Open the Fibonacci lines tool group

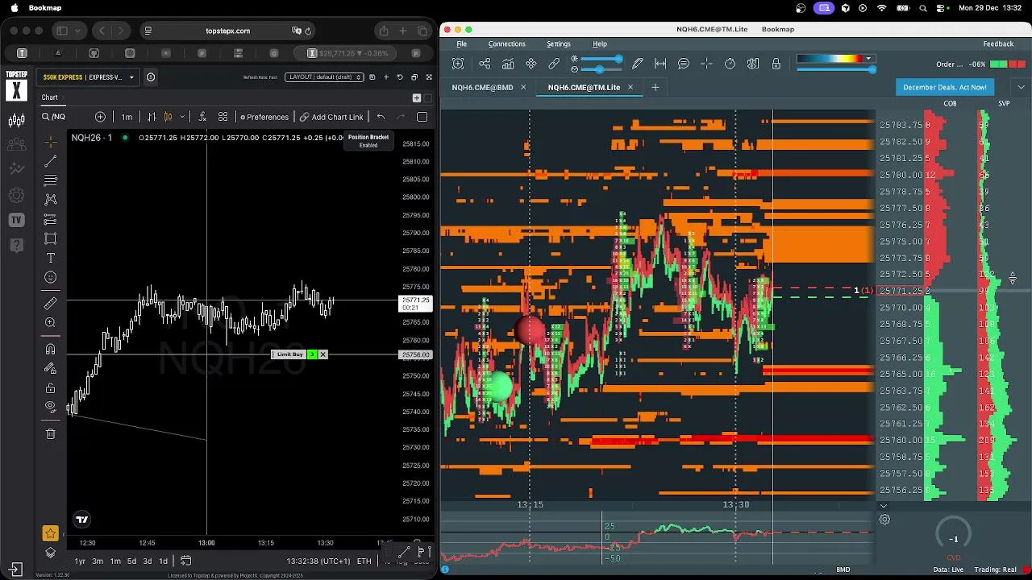coord(50,180)
